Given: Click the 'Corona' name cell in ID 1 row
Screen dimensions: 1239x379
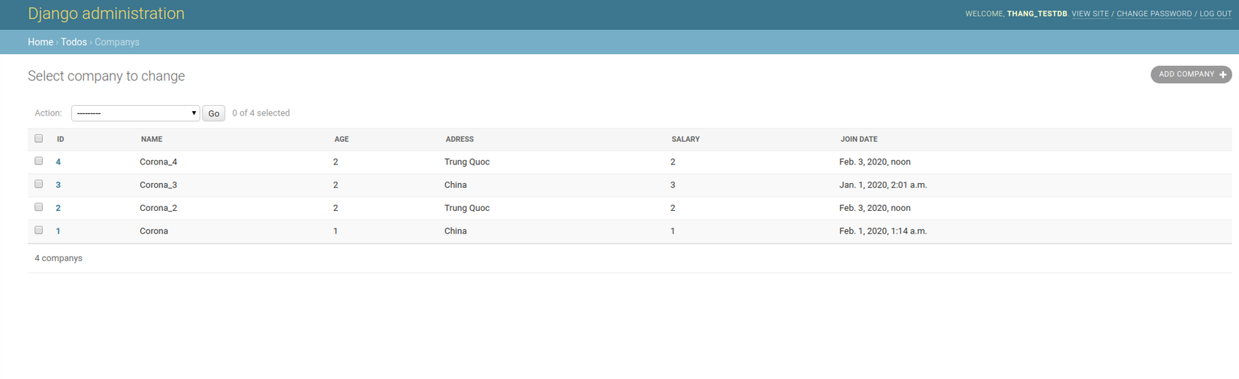Looking at the screenshot, I should pos(154,231).
